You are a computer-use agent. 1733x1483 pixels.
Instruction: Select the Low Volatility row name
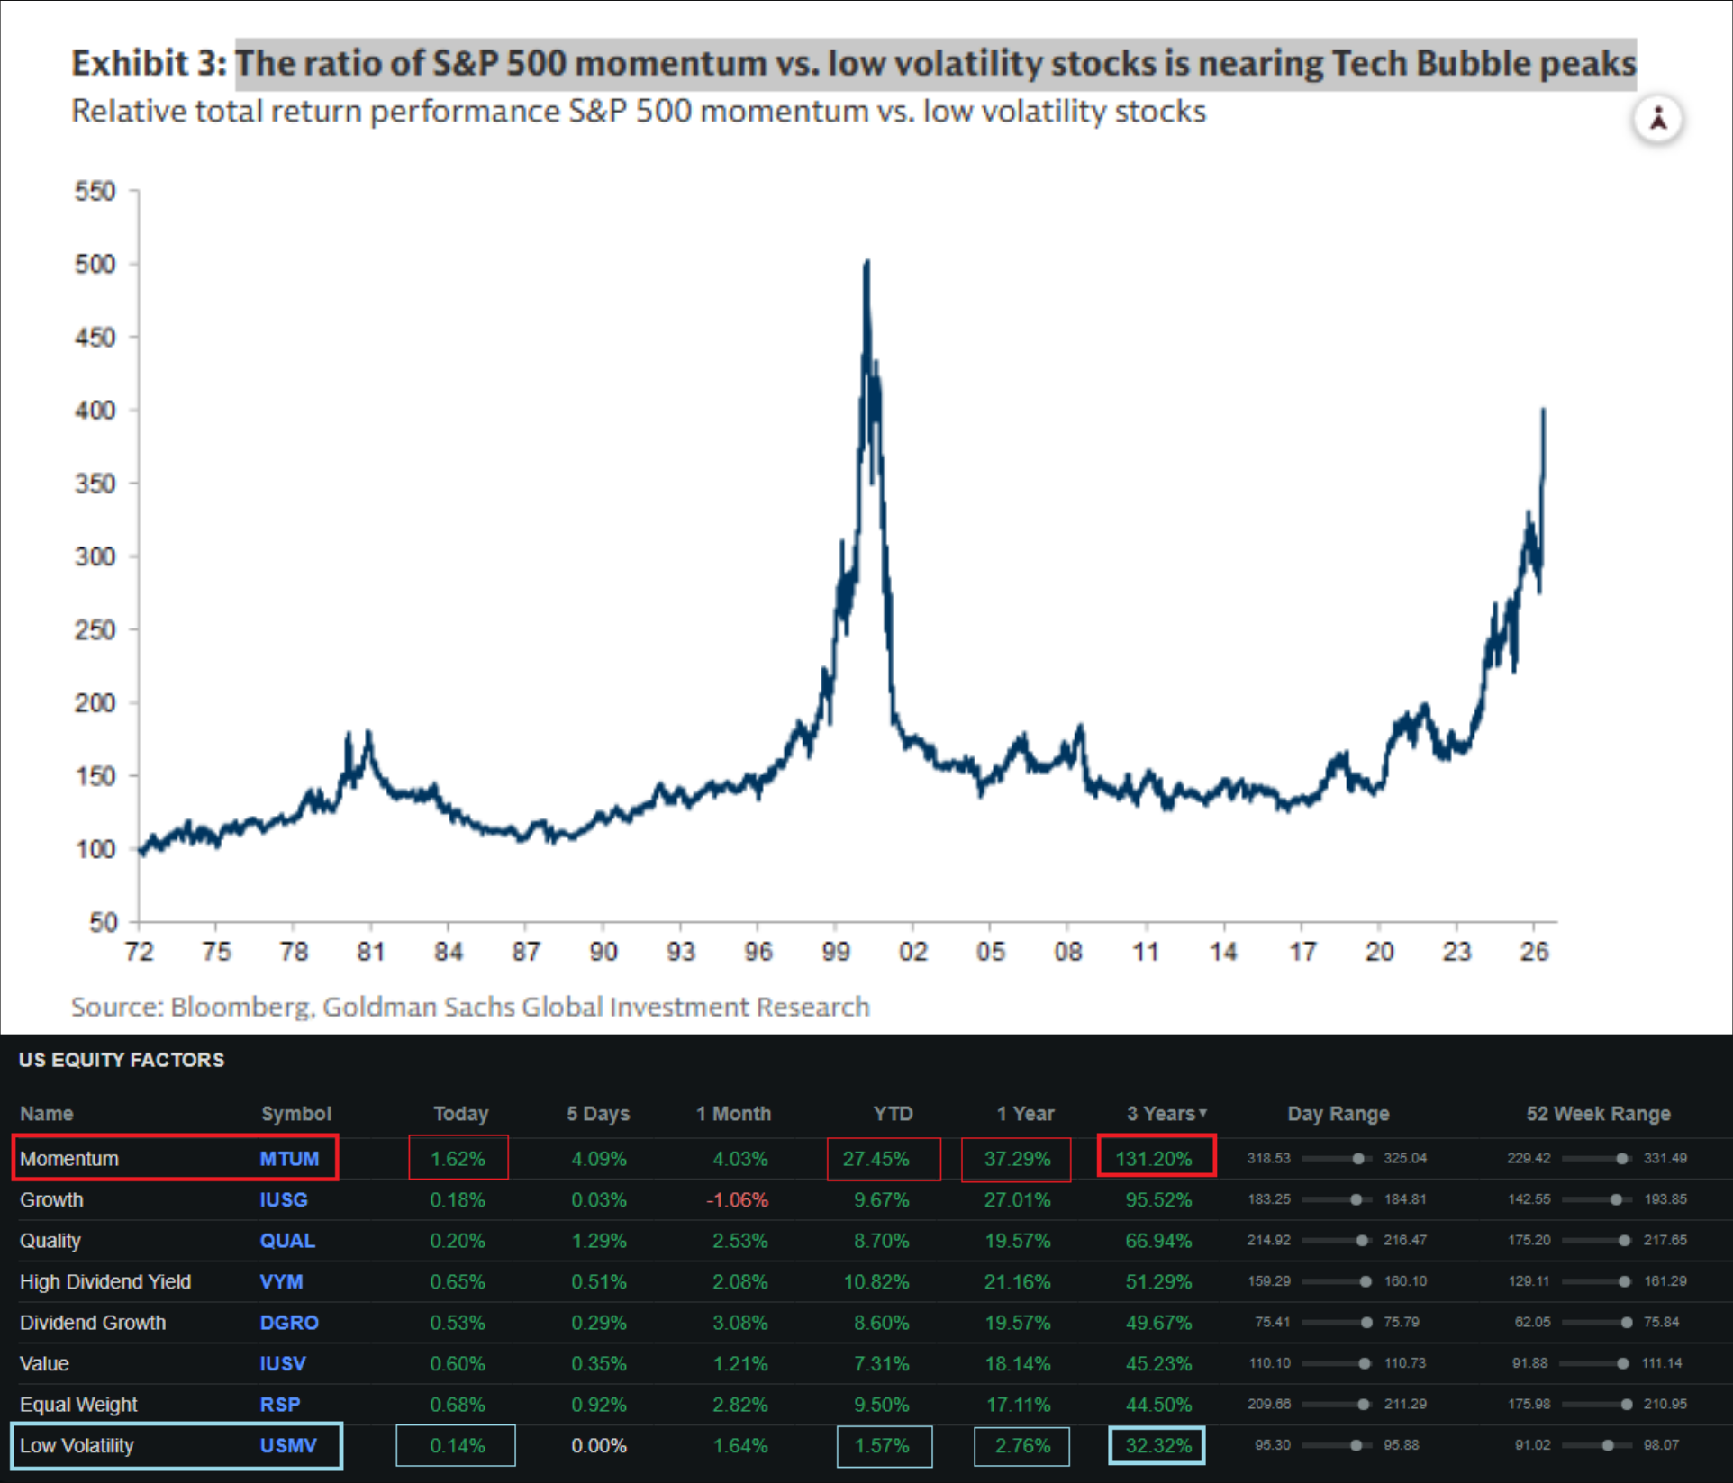77,1446
